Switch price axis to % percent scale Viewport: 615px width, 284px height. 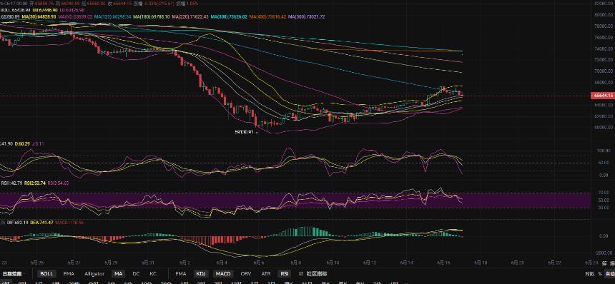pos(600,274)
